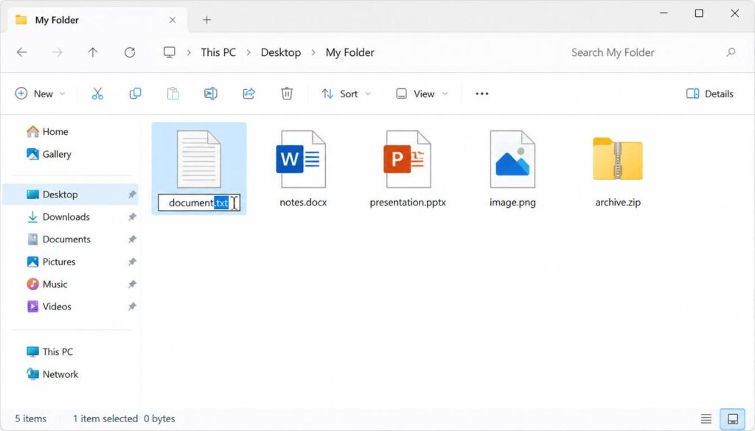The width and height of the screenshot is (755, 431).
Task: Select the archive.zip folder icon
Action: click(618, 158)
